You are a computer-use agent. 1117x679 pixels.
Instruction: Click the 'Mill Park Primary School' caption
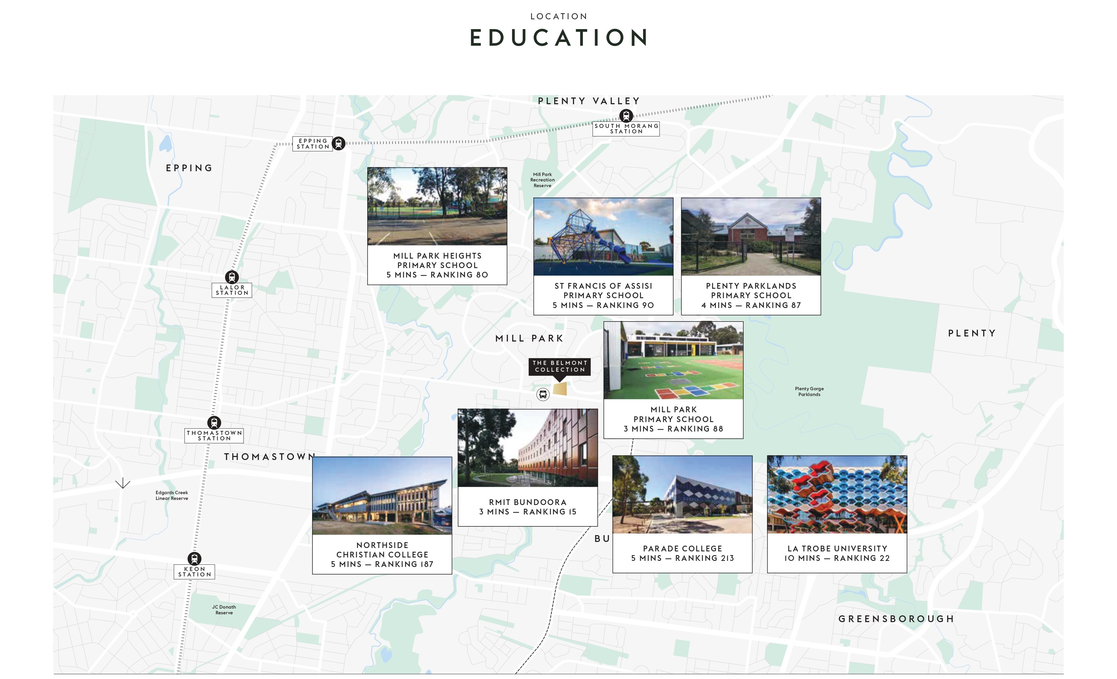(673, 414)
